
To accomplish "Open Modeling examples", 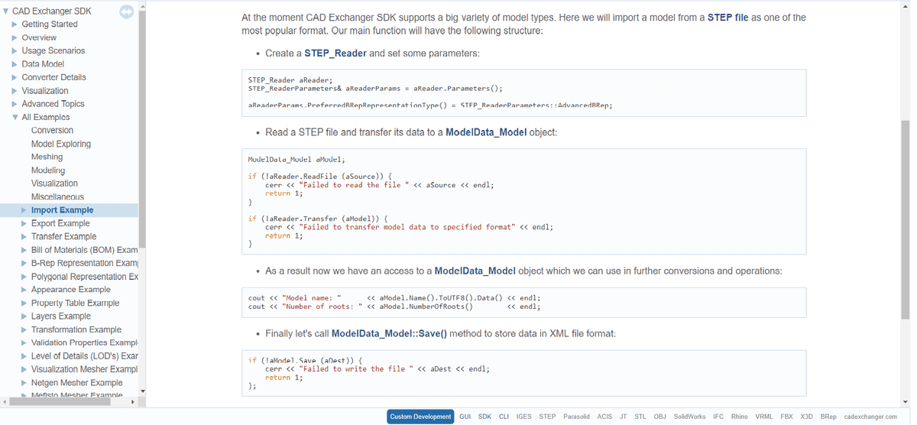I will [48, 170].
